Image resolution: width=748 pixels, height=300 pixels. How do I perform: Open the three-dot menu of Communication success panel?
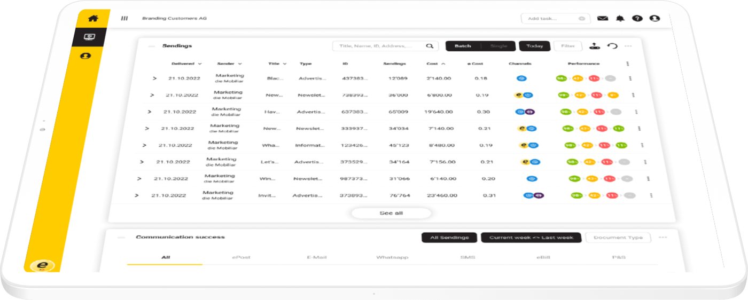664,238
